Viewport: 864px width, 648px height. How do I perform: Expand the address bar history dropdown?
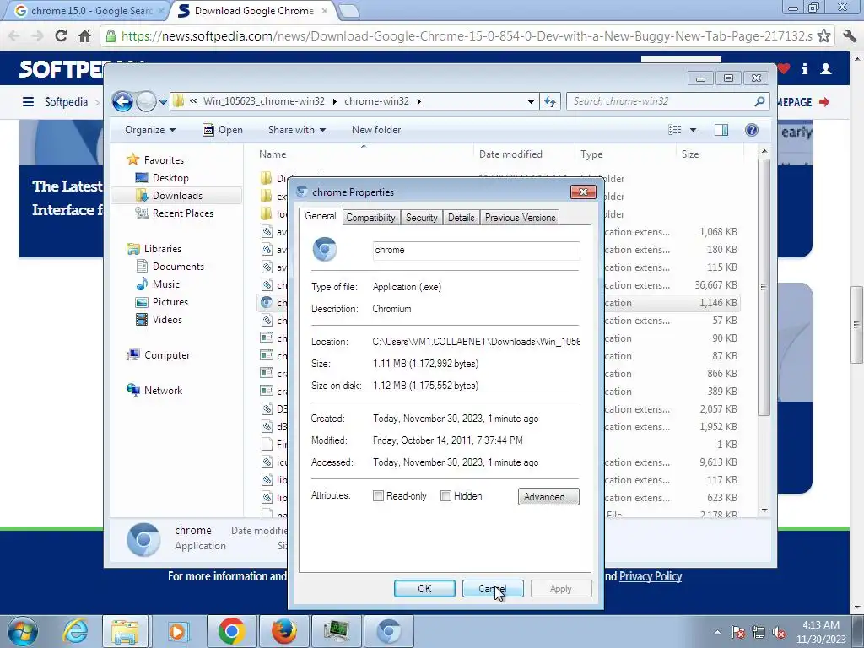(531, 102)
